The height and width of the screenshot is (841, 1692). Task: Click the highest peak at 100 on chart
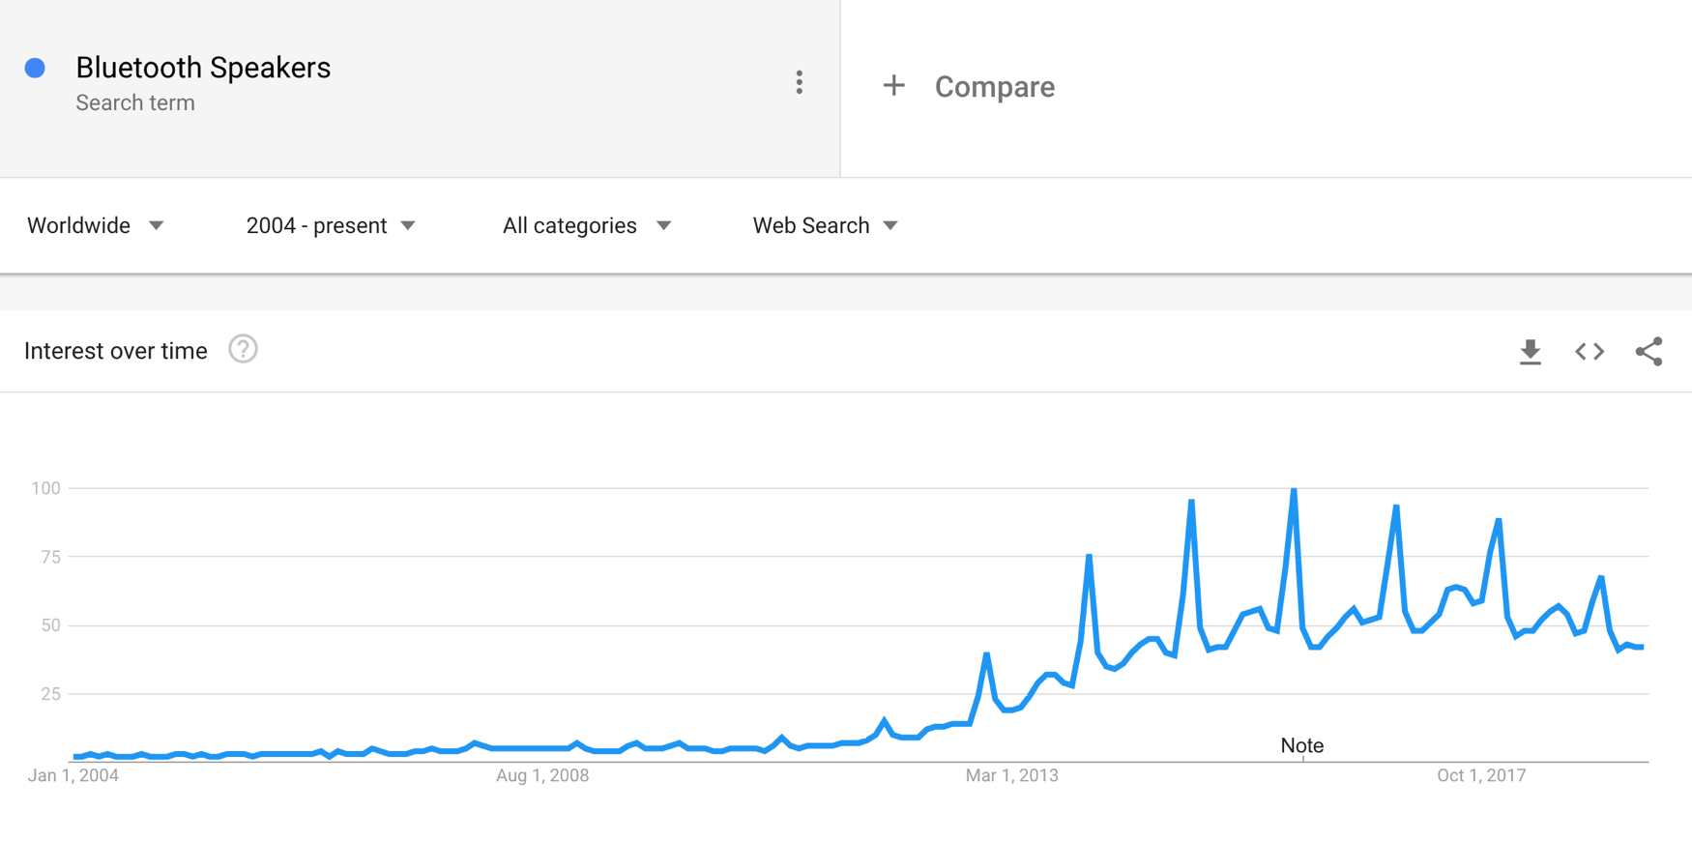click(x=1294, y=489)
